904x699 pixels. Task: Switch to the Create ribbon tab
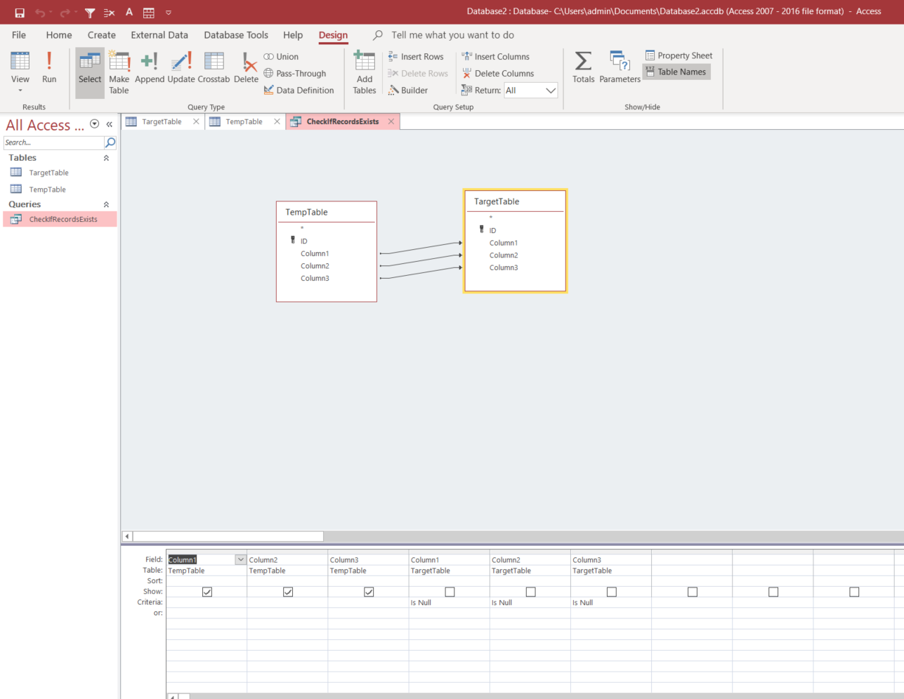pos(102,35)
